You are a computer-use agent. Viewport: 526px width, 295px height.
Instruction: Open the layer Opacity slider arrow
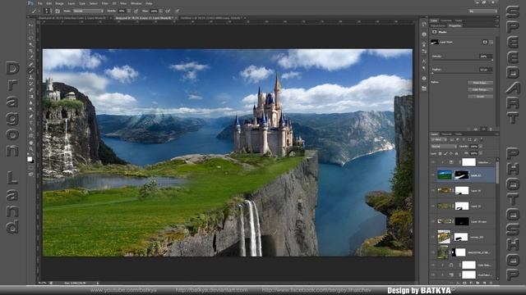[x=481, y=147]
